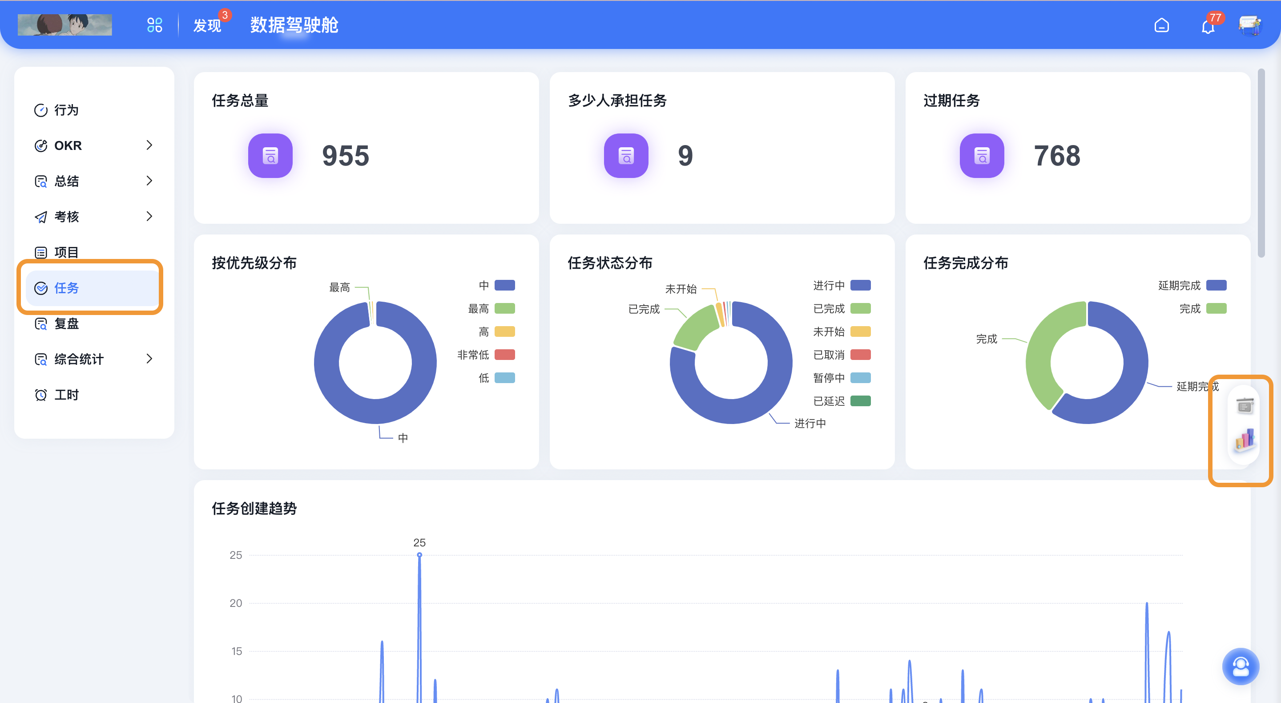The width and height of the screenshot is (1281, 703).
Task: Click the purple icon in 多少人承担任务 card
Action: coord(625,155)
